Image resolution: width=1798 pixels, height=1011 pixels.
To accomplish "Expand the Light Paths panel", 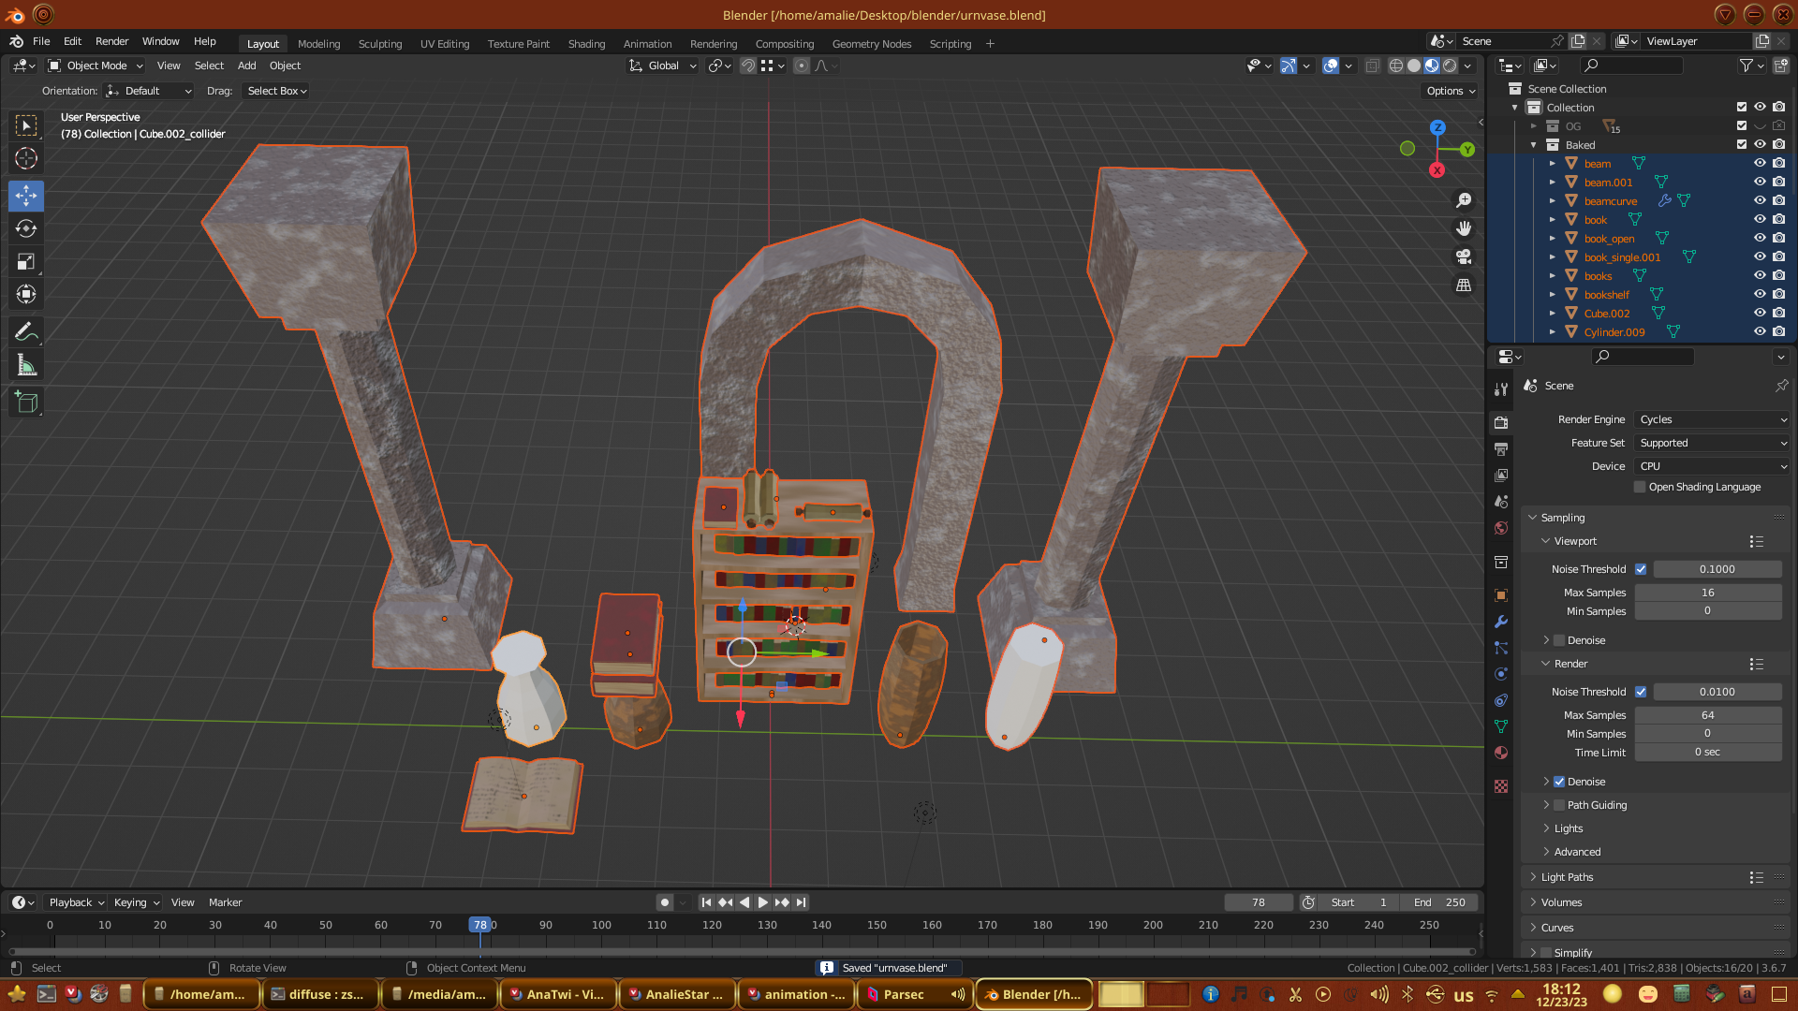I will [1567, 877].
